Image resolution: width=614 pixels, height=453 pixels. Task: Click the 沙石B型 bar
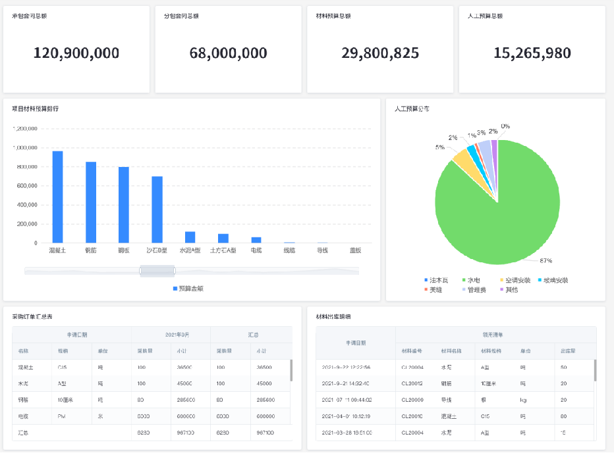pos(157,209)
